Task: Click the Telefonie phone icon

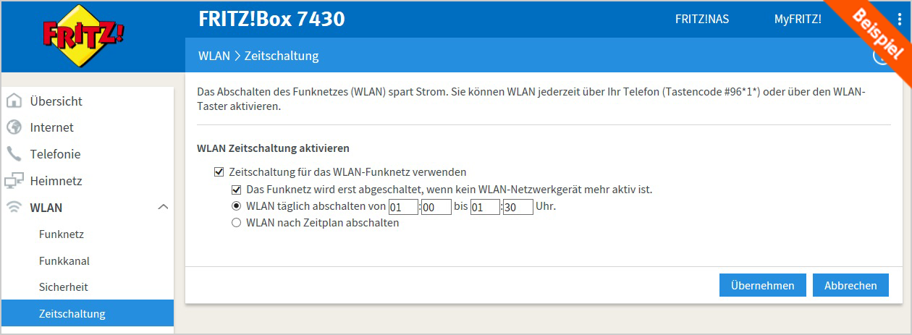Action: 14,154
